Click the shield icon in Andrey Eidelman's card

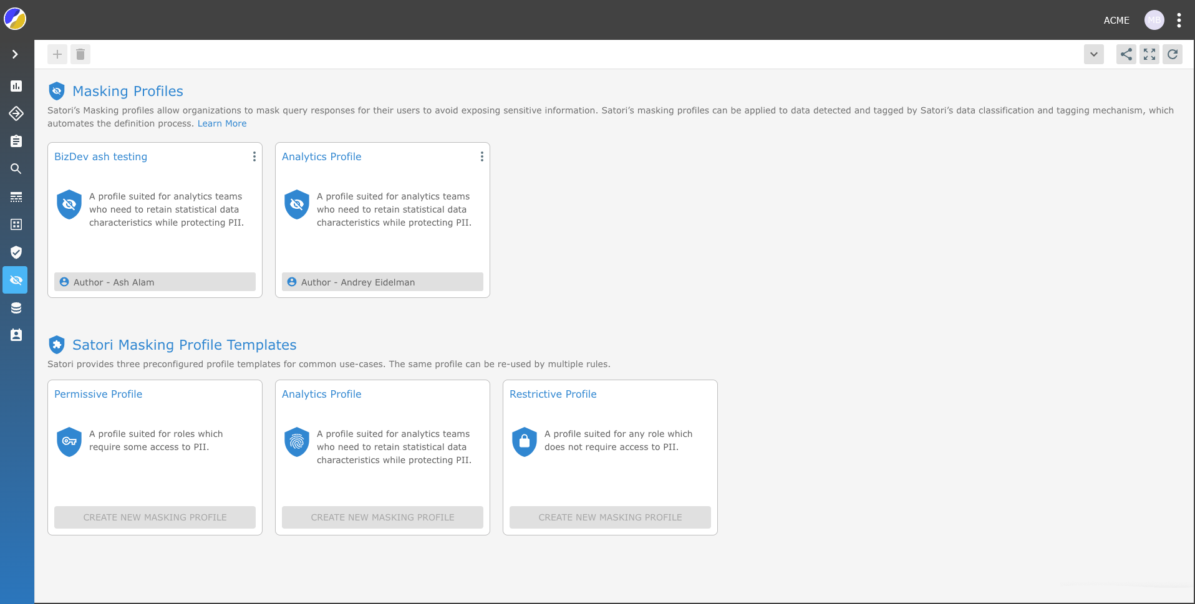click(x=297, y=204)
